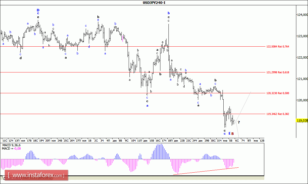
Task: Click the 4П date on time axis
Action: click(108, 140)
